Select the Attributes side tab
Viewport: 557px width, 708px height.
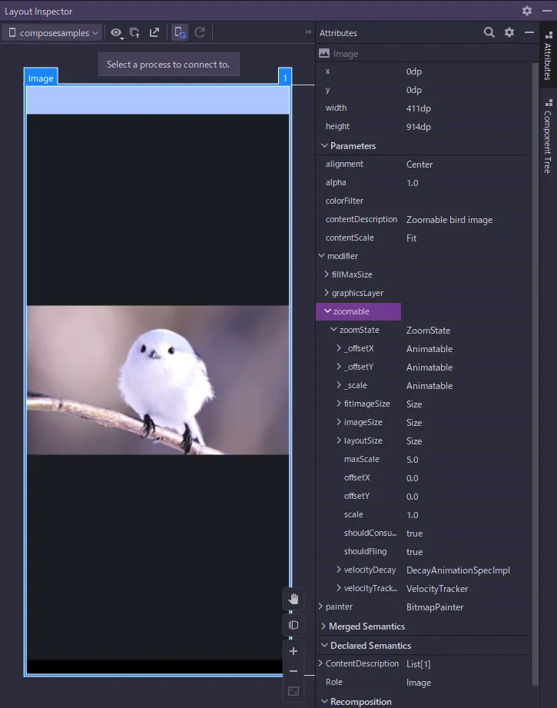point(548,56)
